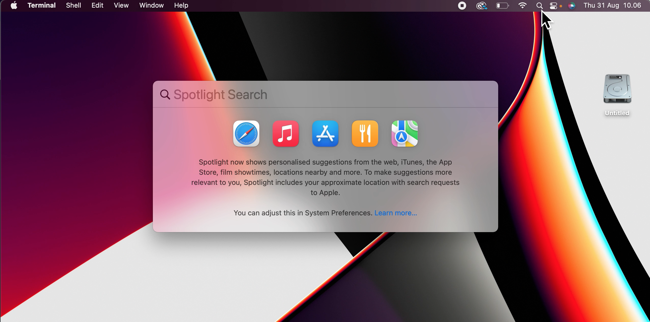
Task: Follow the Learn more link
Action: [x=396, y=213]
